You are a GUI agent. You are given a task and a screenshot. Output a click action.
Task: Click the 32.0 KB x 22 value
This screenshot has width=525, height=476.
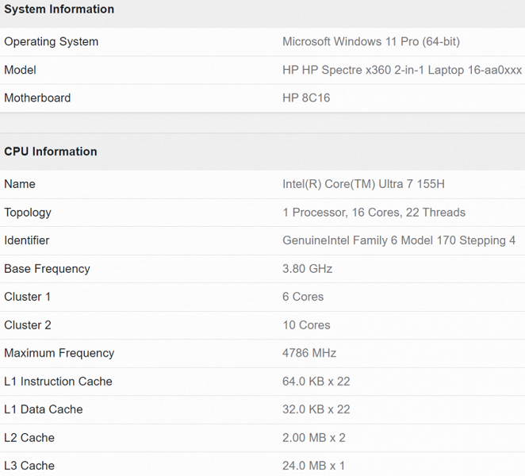316,409
